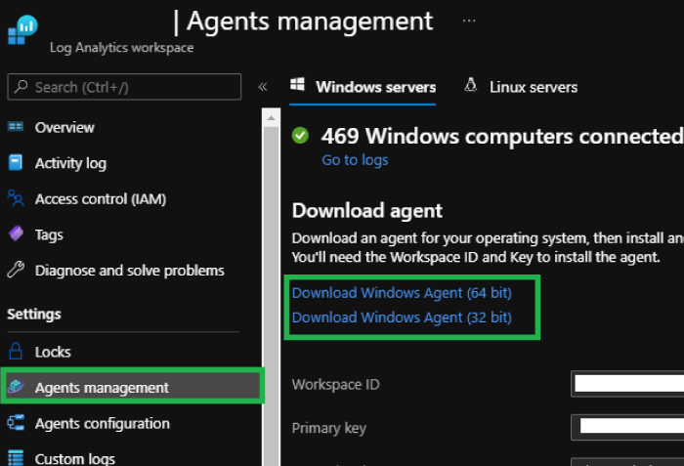Open the ellipsis more options menu
Viewport: 684px width, 466px height.
469,21
